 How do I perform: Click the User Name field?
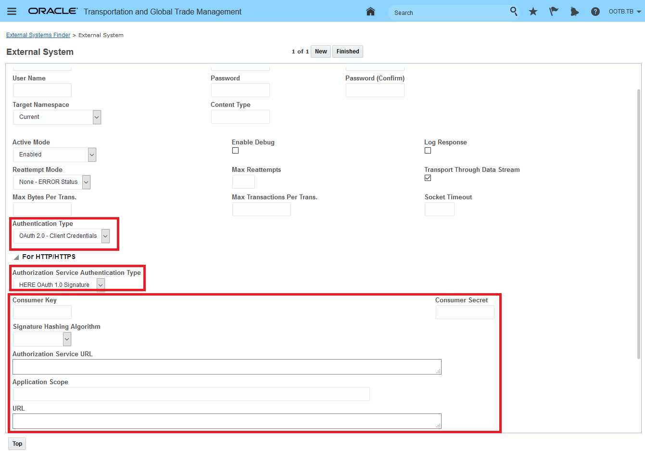[x=42, y=90]
